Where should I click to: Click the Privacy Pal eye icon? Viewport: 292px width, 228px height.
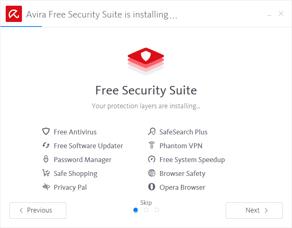pyautogui.click(x=46, y=187)
